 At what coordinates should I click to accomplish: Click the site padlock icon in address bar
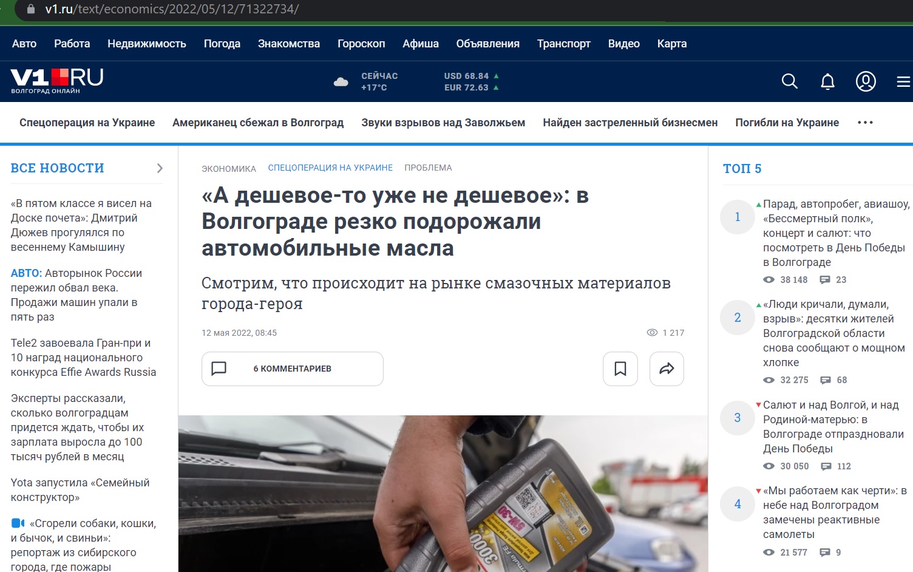click(x=31, y=9)
